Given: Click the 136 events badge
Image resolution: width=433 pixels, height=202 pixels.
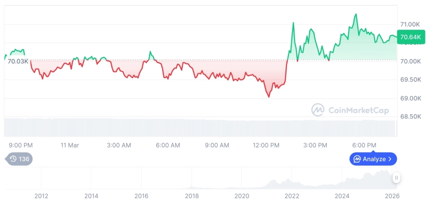Looking at the screenshot, I should click(x=20, y=159).
